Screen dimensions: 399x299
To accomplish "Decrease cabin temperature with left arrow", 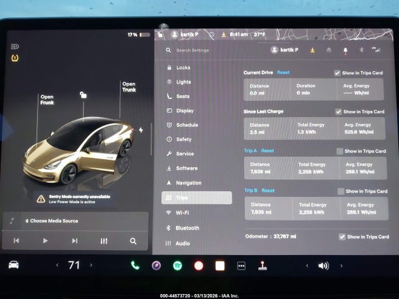I will [x=57, y=265].
